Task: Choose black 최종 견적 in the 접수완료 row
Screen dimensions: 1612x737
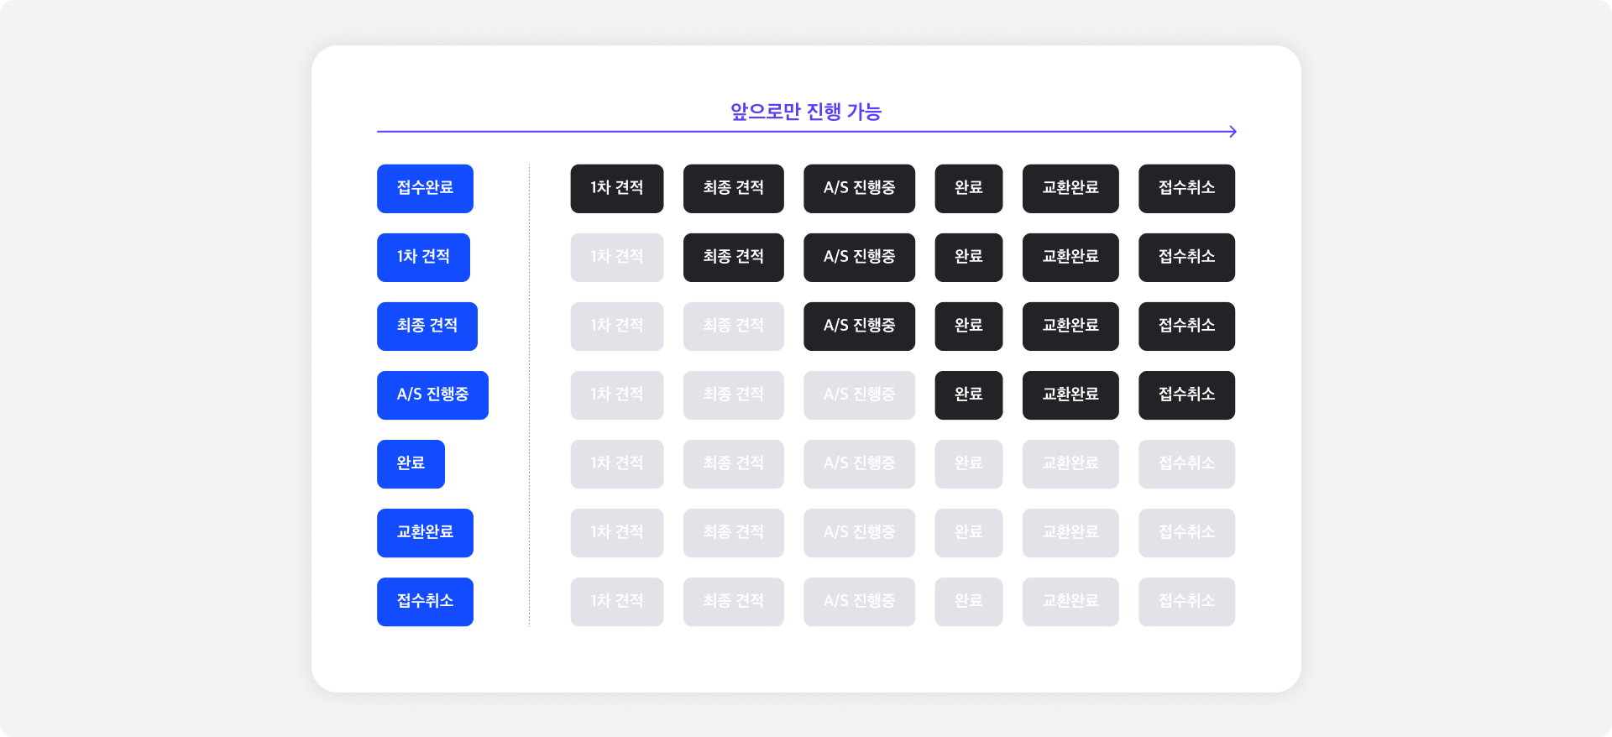Action: coord(734,189)
